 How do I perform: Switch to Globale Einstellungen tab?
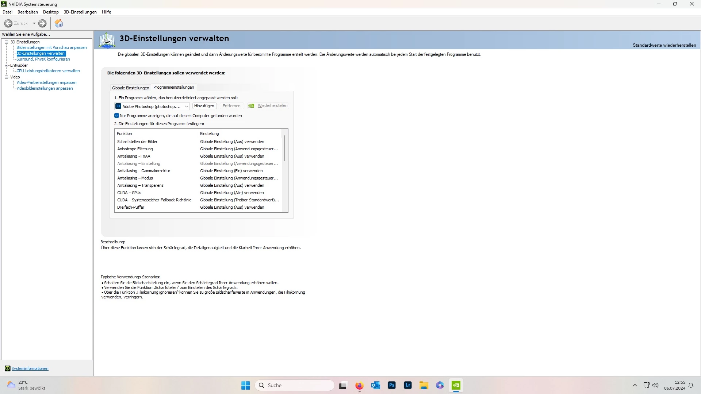130,88
